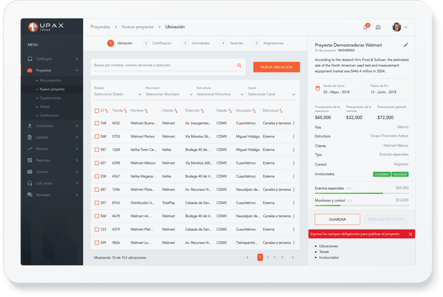443x297 pixels.
Task: Open row options for Walmart Buena store 4532
Action: (x=294, y=123)
